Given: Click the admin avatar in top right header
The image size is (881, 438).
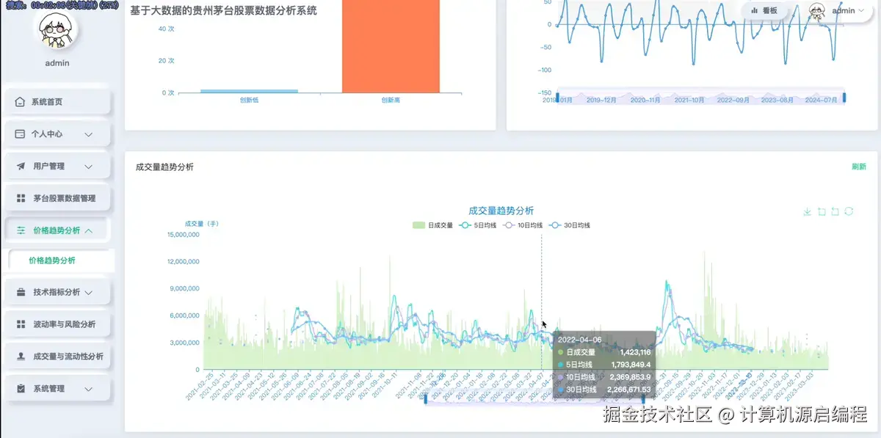Looking at the screenshot, I should point(818,11).
